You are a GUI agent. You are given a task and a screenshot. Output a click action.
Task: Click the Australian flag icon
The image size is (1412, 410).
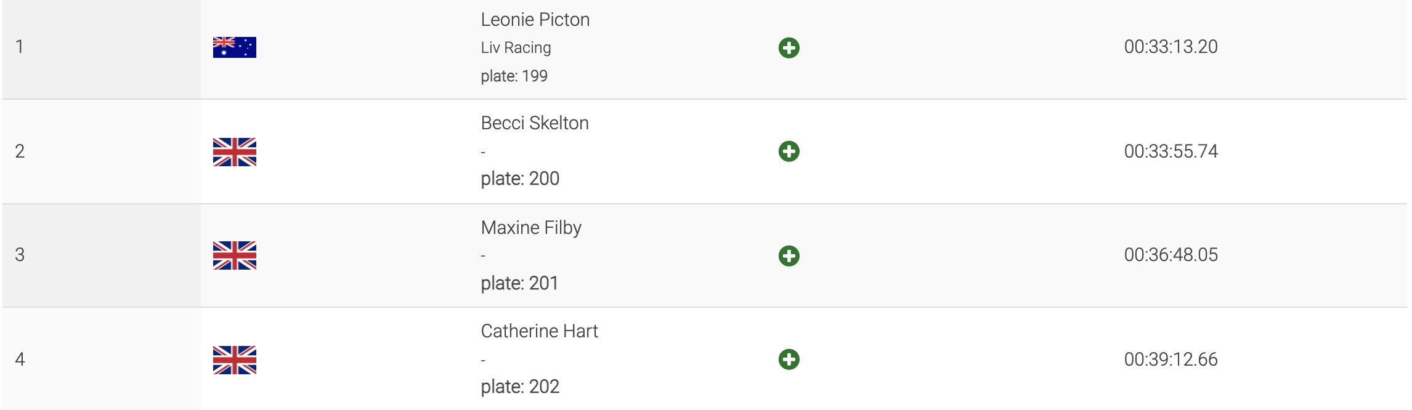click(x=234, y=47)
